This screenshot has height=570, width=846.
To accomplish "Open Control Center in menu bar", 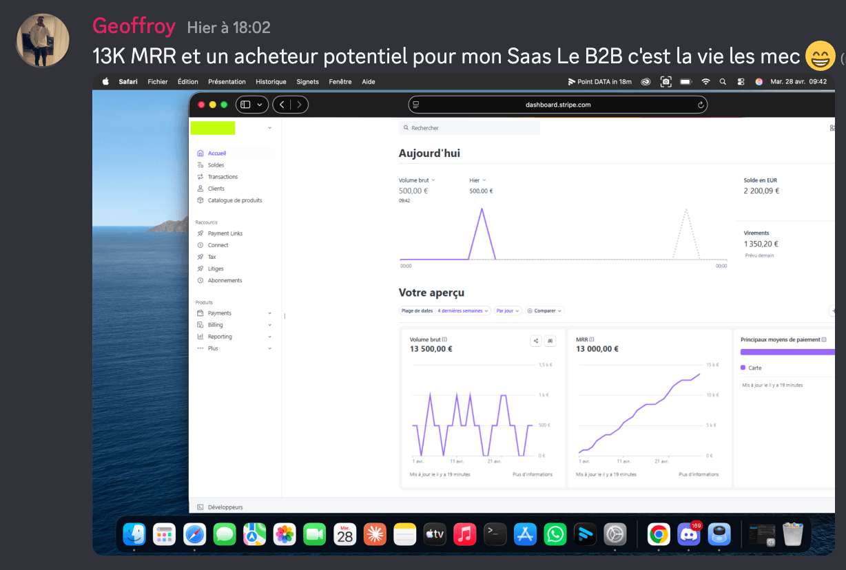I will (x=741, y=81).
